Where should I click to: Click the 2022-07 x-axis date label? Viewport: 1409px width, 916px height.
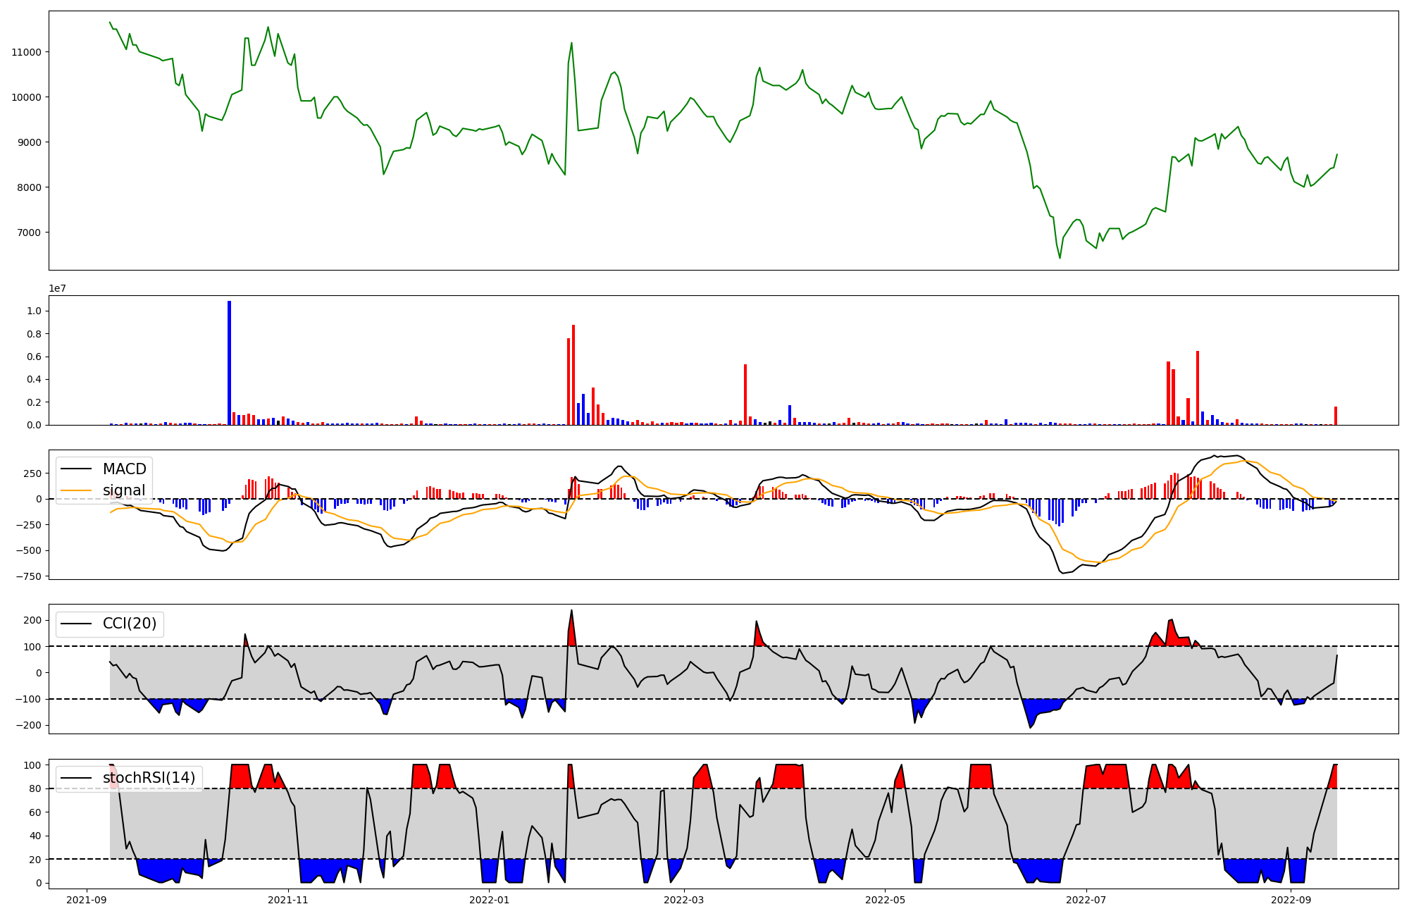tap(1086, 900)
